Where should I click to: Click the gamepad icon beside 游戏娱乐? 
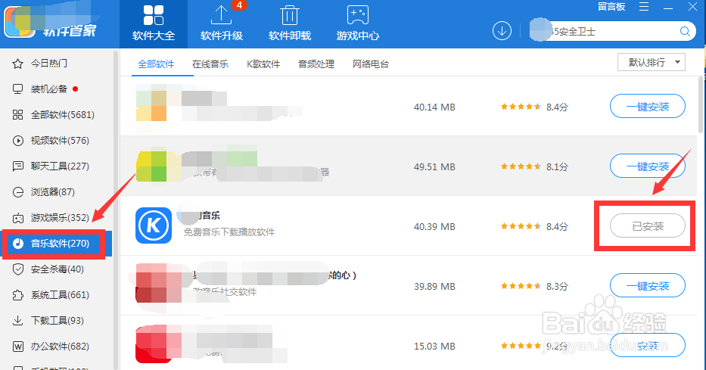click(x=17, y=219)
